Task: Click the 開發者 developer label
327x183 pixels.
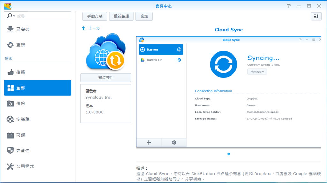Action: pos(91,91)
